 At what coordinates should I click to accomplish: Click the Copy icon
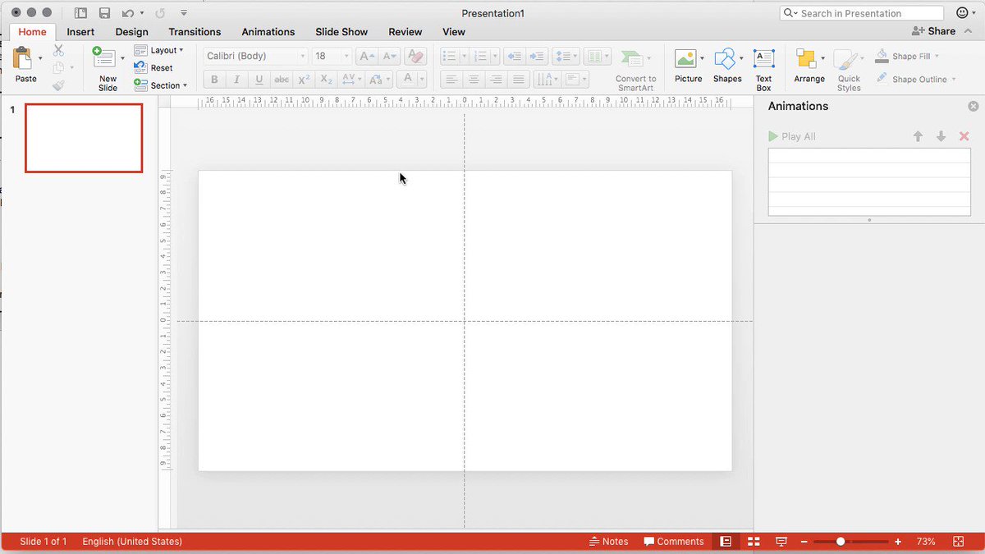(58, 68)
